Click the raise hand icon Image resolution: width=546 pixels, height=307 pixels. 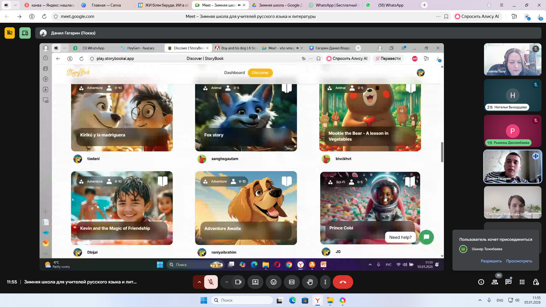pyautogui.click(x=310, y=282)
